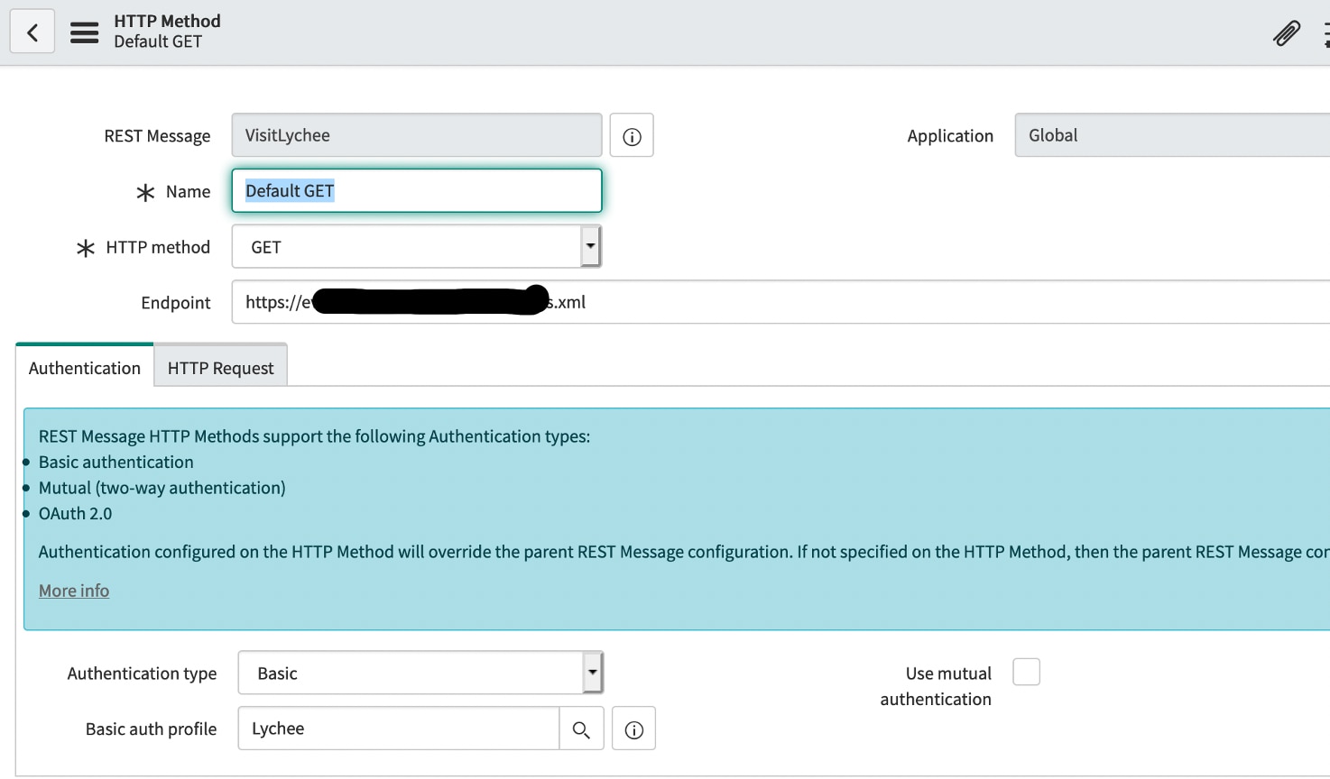Switch to the HTTP Request tab
This screenshot has height=779, width=1330.
pos(220,368)
